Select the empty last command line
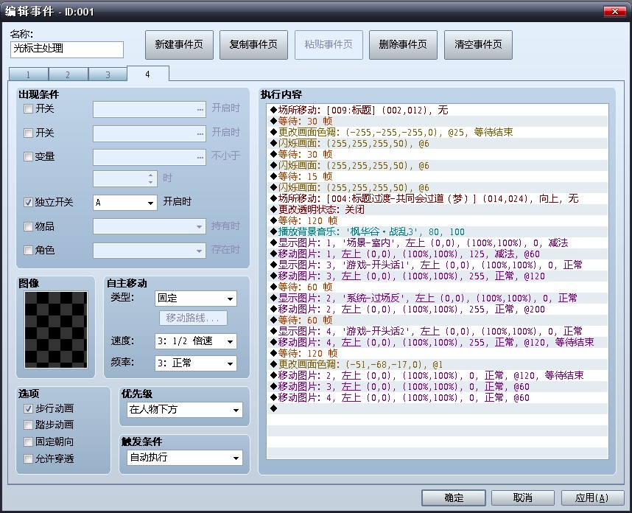Image resolution: width=632 pixels, height=513 pixels. point(438,408)
